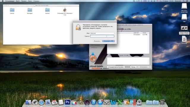Click the 0°C weather status item
The width and height of the screenshot is (190, 107).
point(138,1)
